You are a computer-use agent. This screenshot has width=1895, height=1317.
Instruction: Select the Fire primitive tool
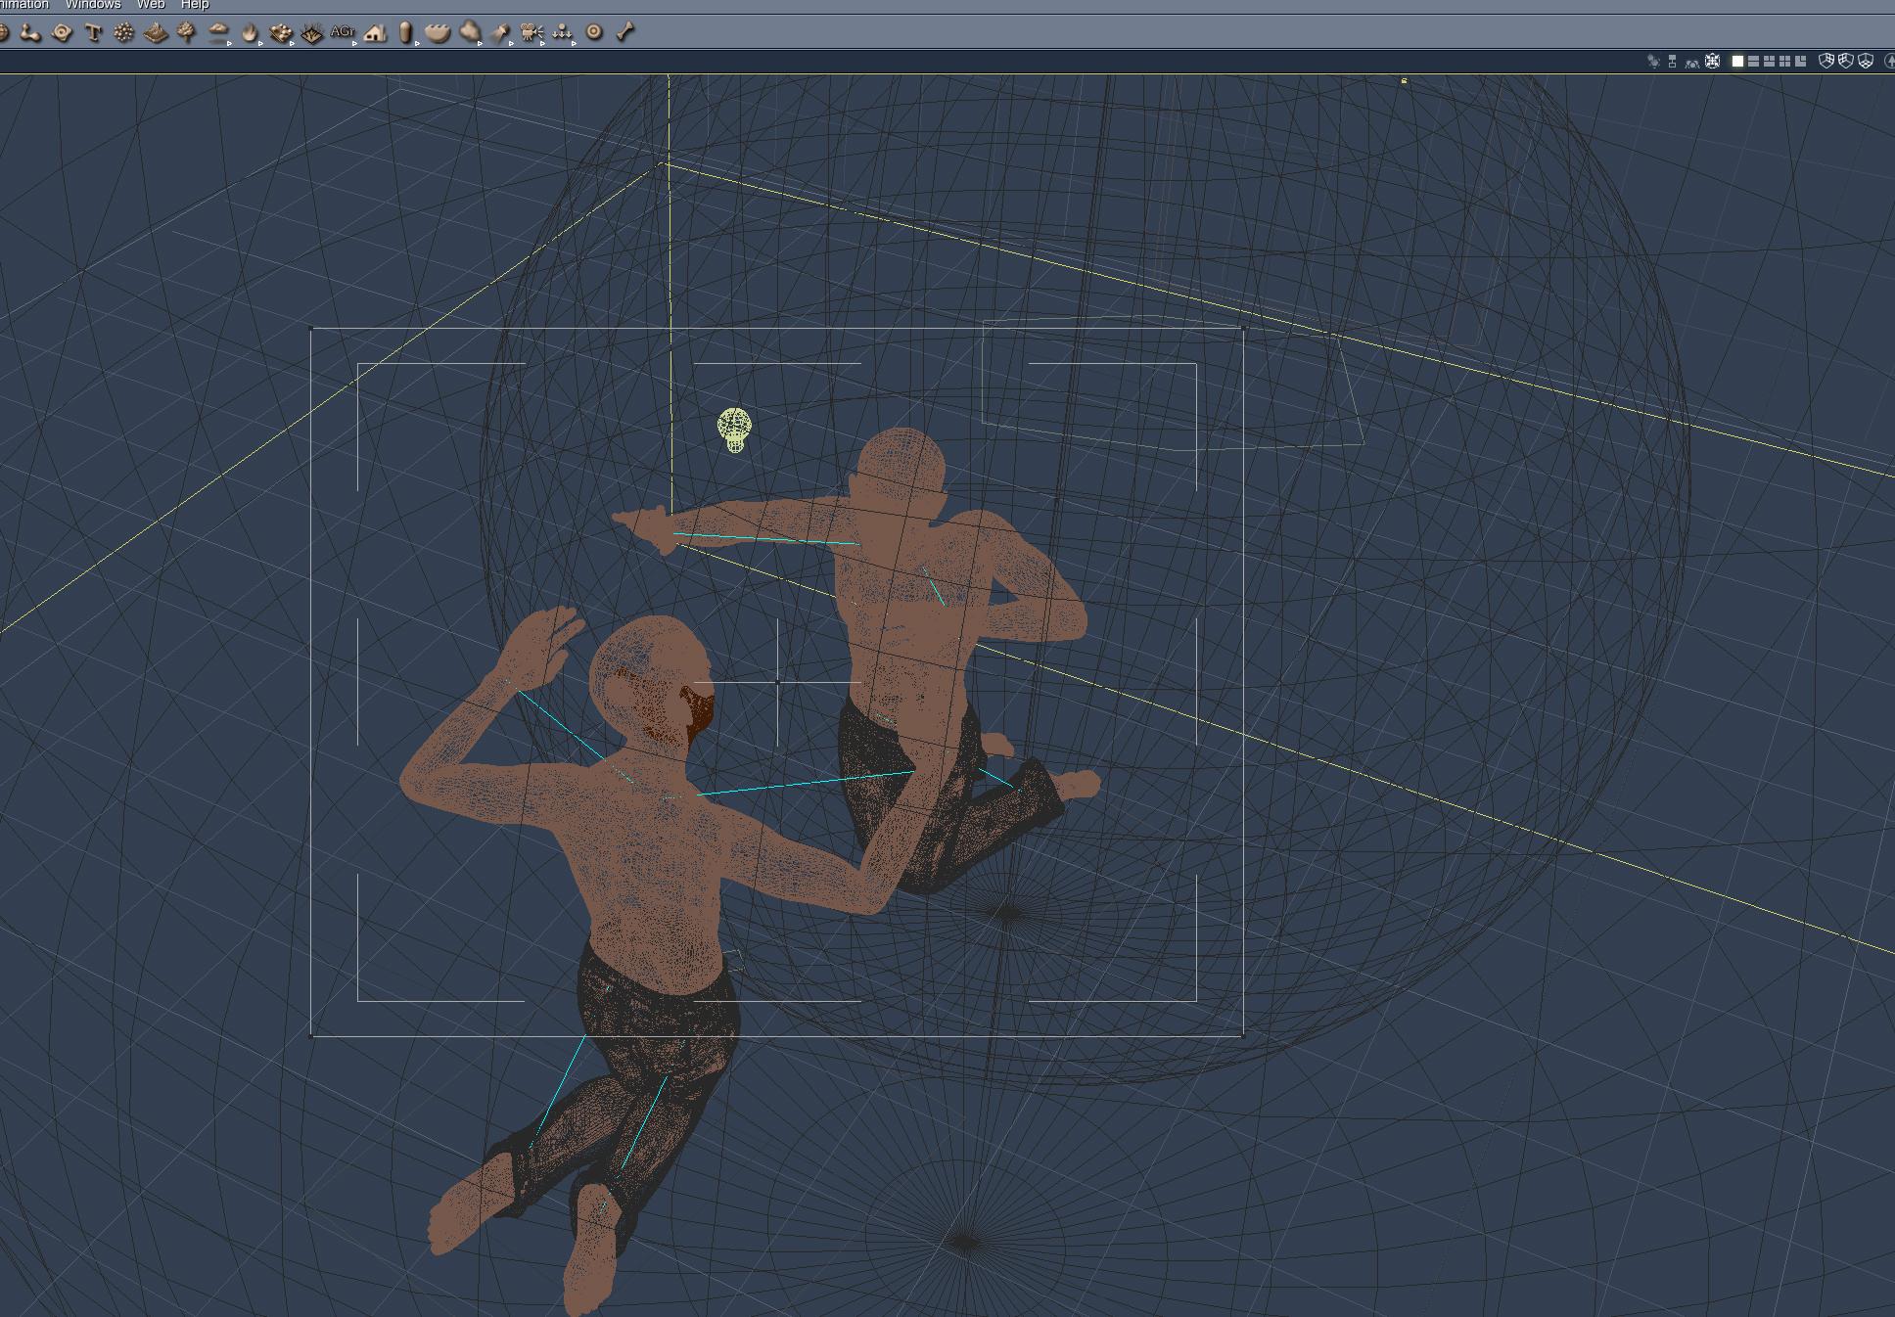(x=250, y=32)
